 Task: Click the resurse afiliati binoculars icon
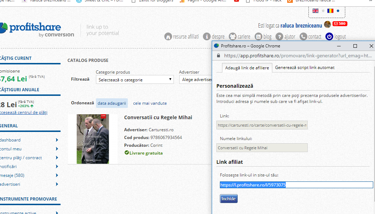click(168, 36)
